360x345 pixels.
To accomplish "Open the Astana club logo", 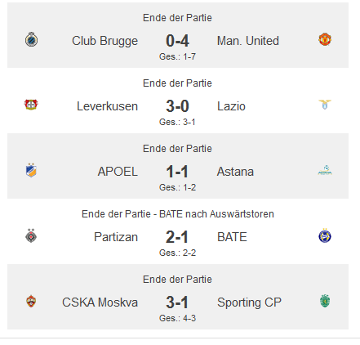I will (x=325, y=171).
